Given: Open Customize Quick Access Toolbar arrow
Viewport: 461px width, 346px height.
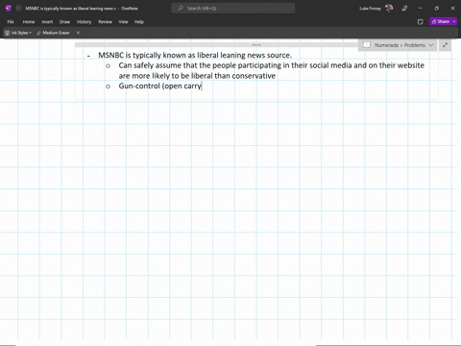Looking at the screenshot, I should coord(78,33).
